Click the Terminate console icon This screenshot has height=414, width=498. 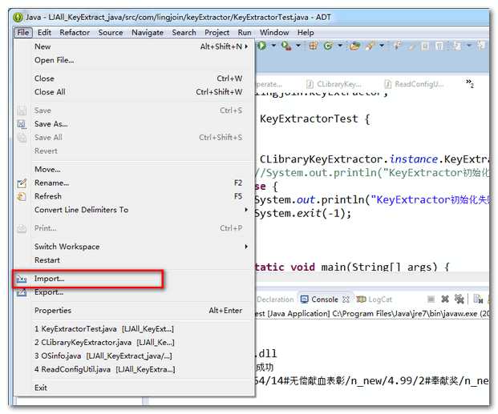pyautogui.click(x=431, y=299)
